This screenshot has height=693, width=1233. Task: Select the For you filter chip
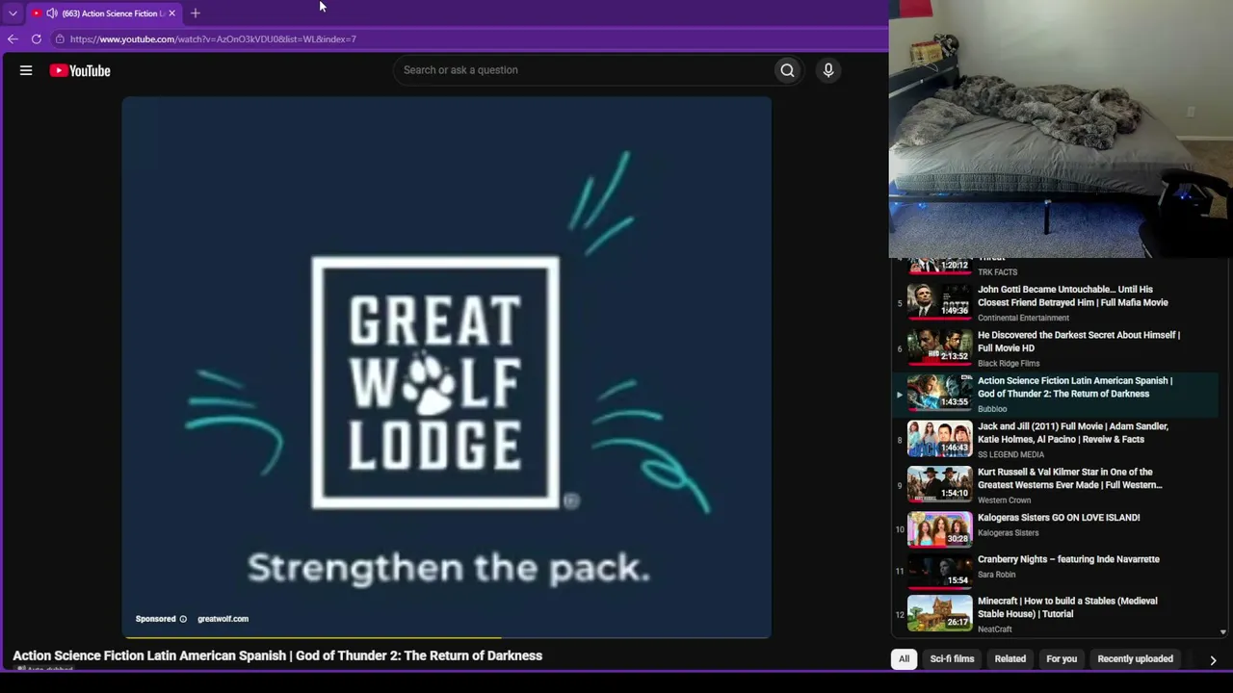[1062, 659]
